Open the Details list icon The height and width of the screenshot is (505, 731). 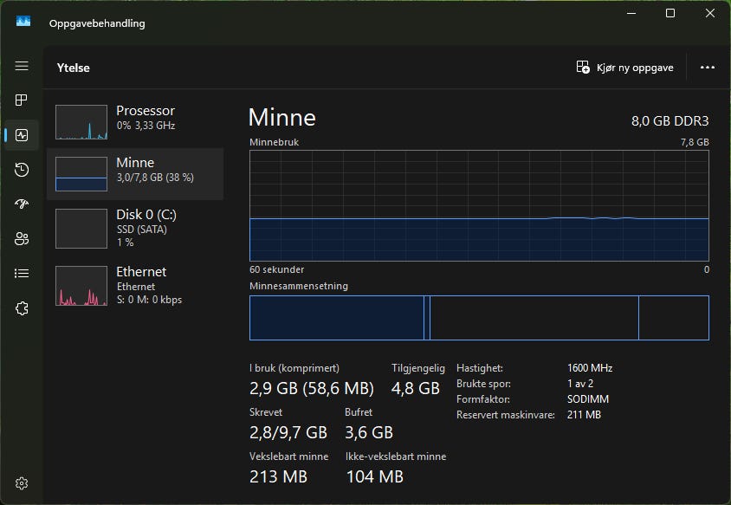click(22, 274)
